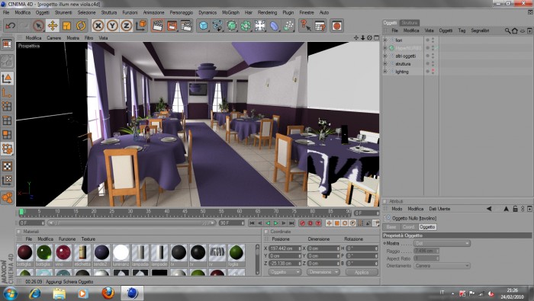This screenshot has height=301, width=534.
Task: Open the Mostra dropdown in properties
Action: pos(442,244)
